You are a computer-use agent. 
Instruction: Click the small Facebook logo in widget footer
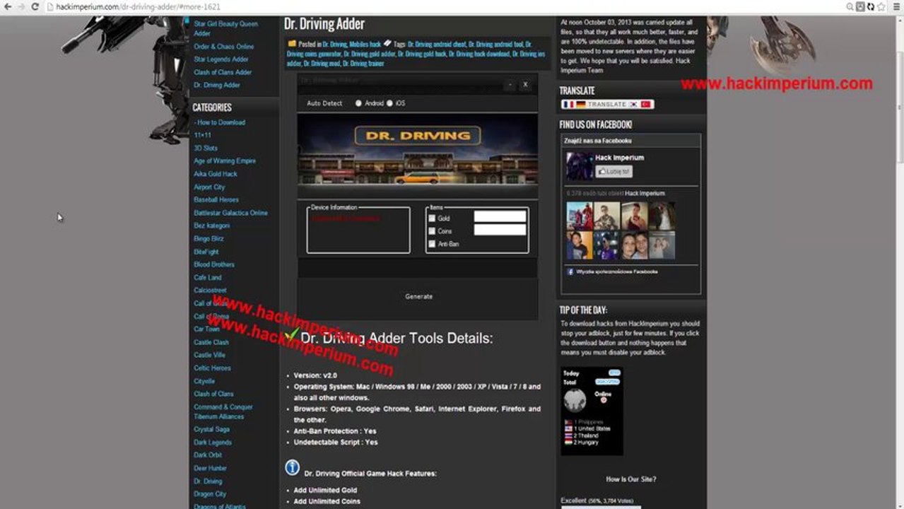click(x=570, y=271)
